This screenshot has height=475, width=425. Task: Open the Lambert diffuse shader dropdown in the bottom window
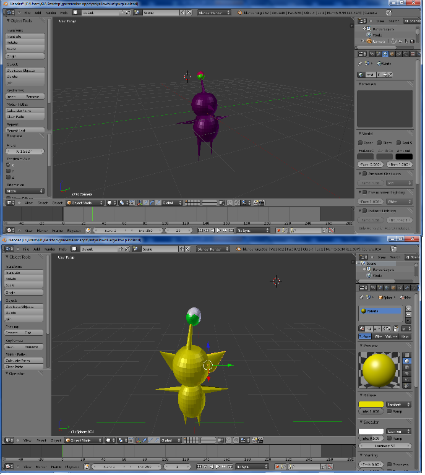click(x=398, y=404)
